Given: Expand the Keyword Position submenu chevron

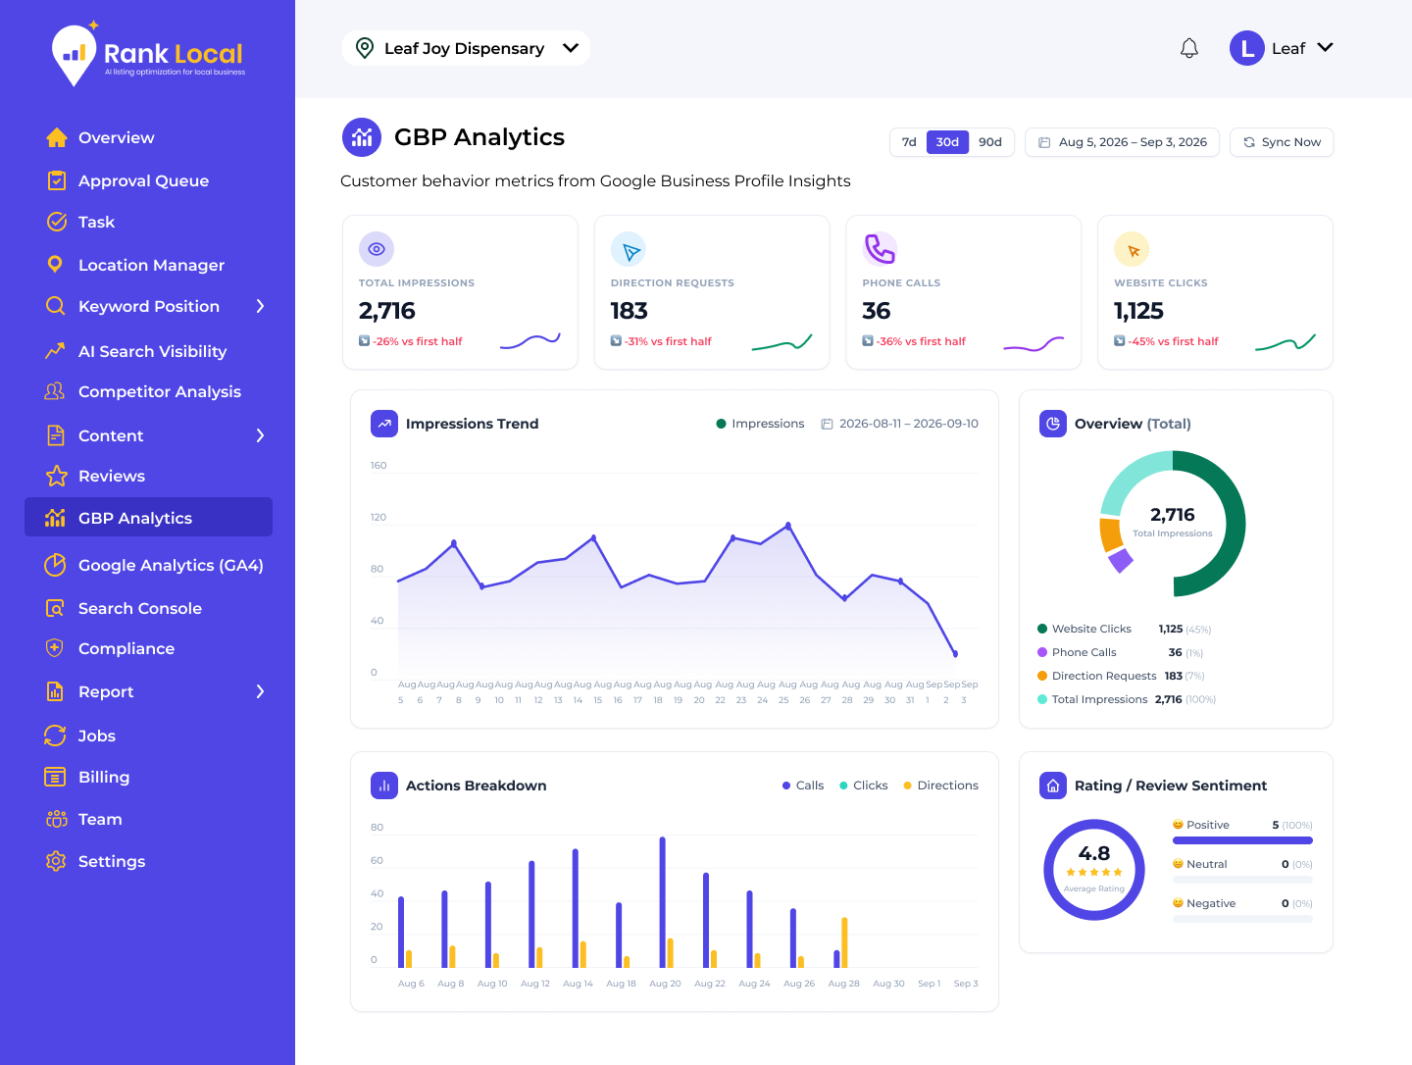Looking at the screenshot, I should point(260,306).
